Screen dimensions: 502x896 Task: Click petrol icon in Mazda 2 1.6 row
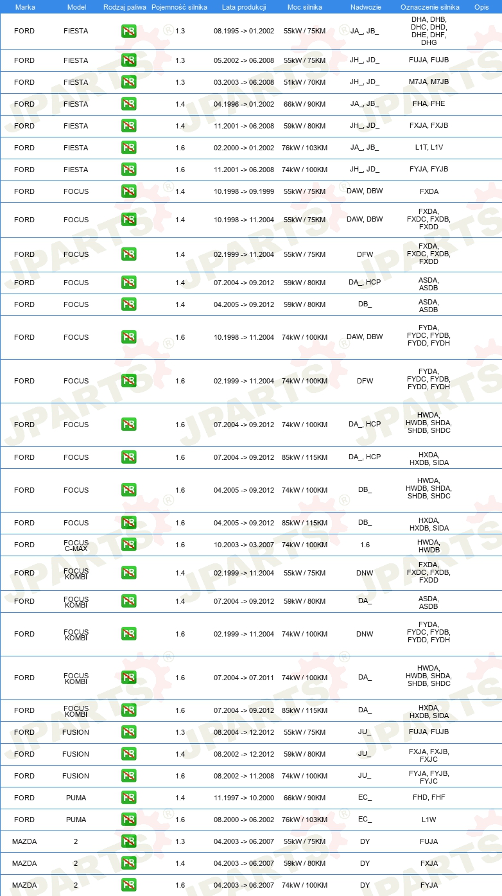click(x=129, y=885)
